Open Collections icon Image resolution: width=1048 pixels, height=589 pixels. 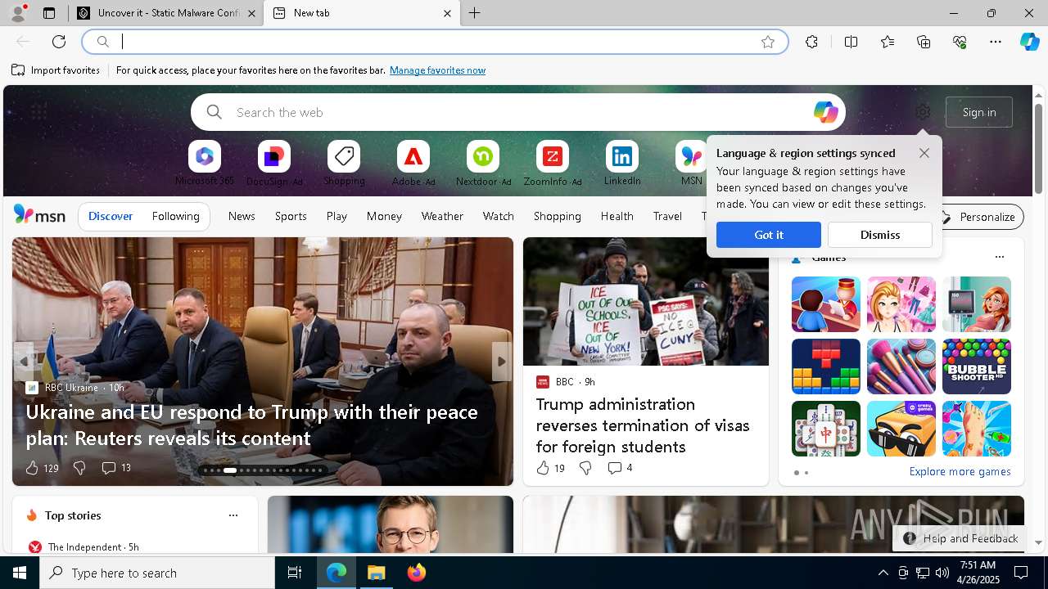tap(924, 42)
